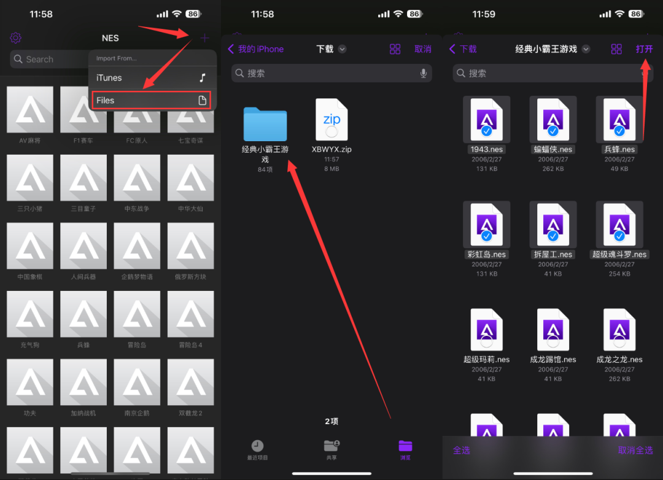The height and width of the screenshot is (480, 663).
Task: Deselect the 1943.nes file checkmark
Action: [x=486, y=131]
